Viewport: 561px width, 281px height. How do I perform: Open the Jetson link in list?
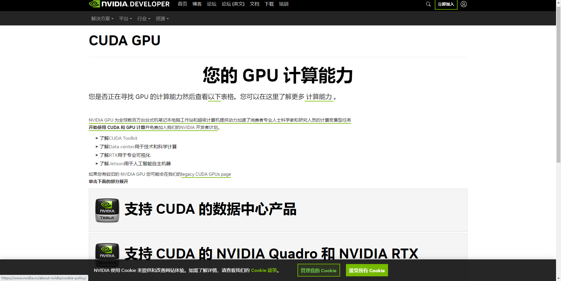point(116,163)
